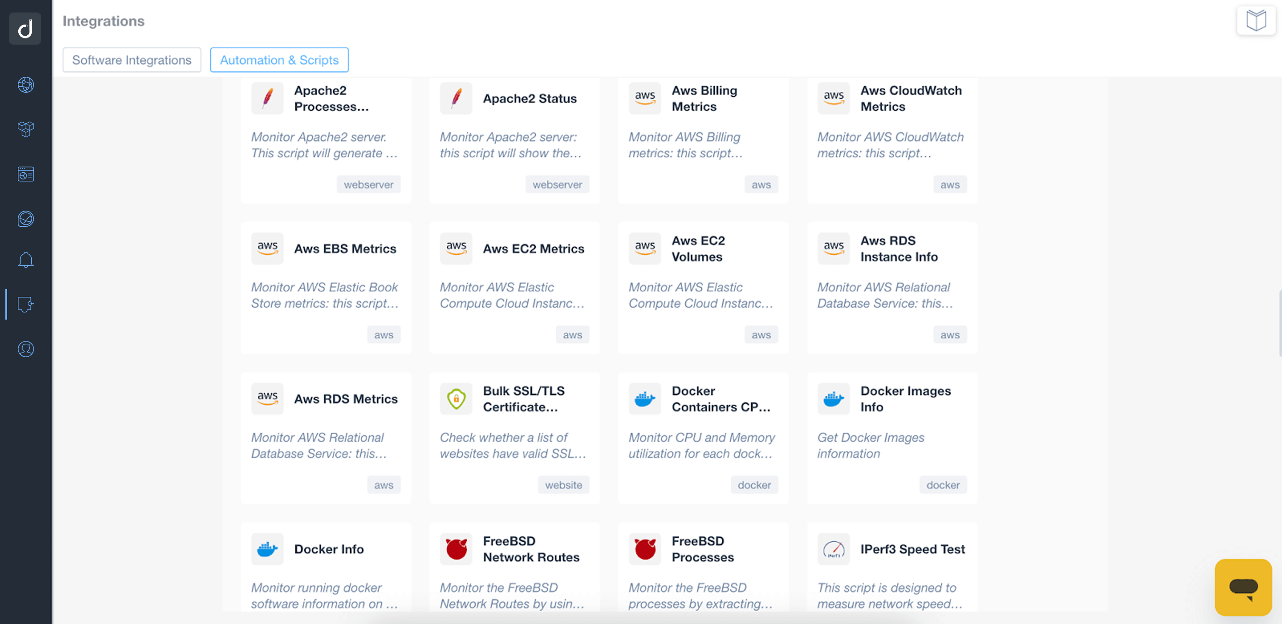Open Aws EC2 Metrics title
This screenshot has height=624, width=1282.
533,249
